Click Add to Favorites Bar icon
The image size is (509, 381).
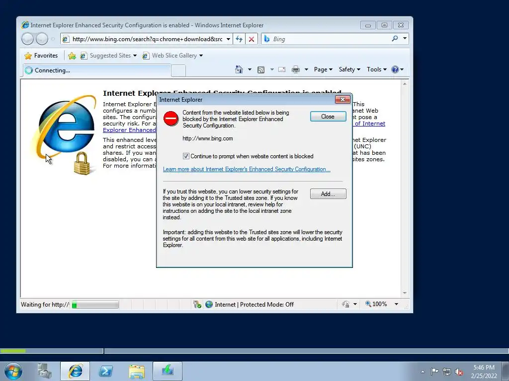click(72, 56)
